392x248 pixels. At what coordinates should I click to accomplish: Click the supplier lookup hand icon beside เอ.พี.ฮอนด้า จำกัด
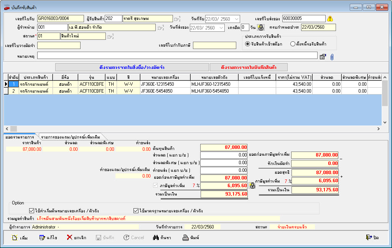pyautogui.click(x=160, y=28)
